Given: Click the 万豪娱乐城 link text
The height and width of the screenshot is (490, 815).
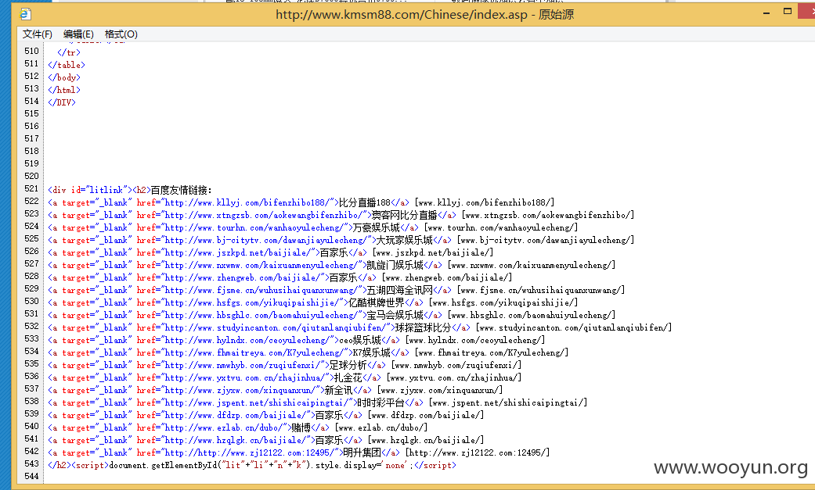Looking at the screenshot, I should [x=377, y=227].
